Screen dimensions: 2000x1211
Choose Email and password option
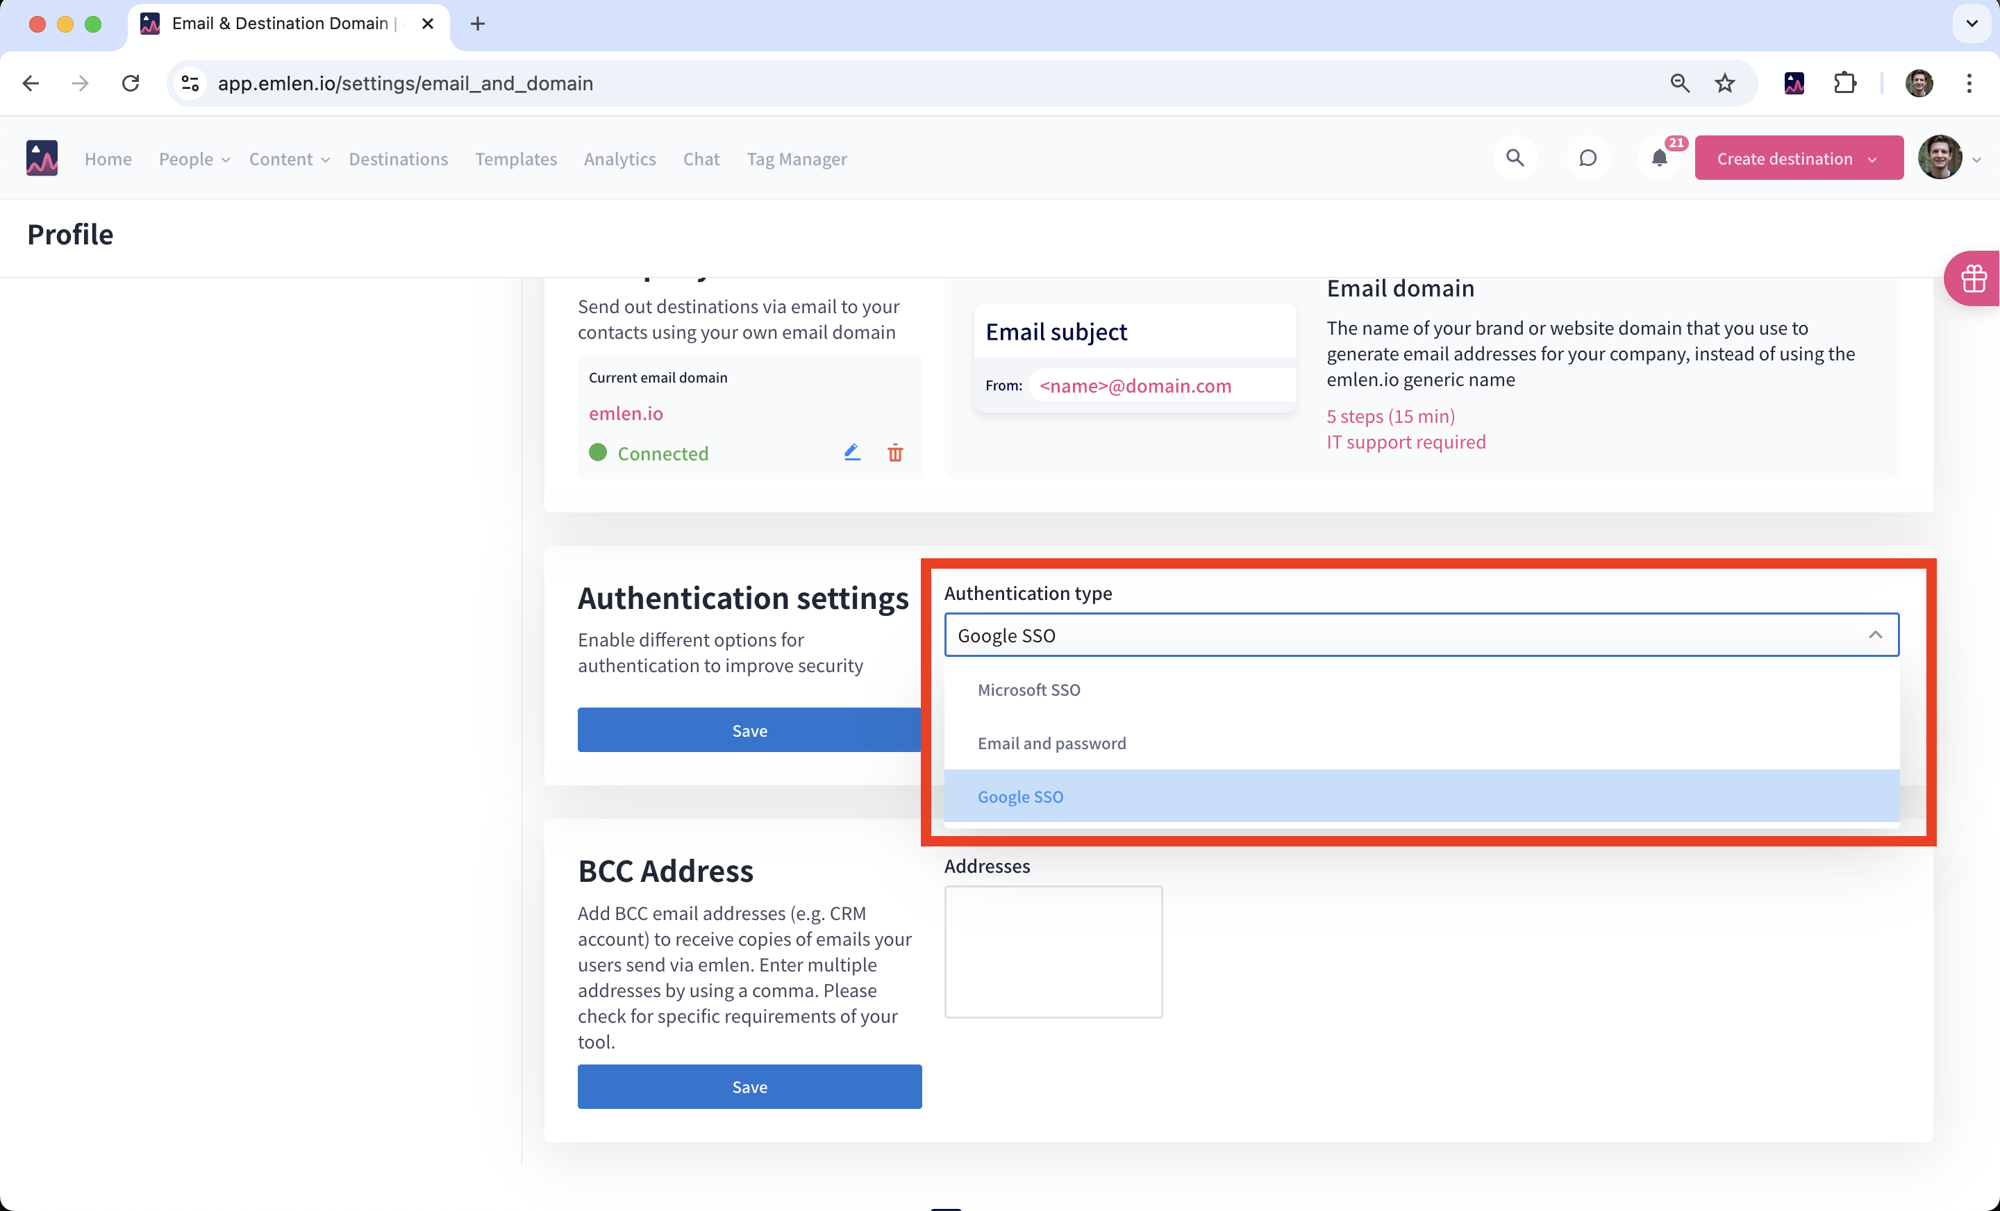click(1051, 743)
